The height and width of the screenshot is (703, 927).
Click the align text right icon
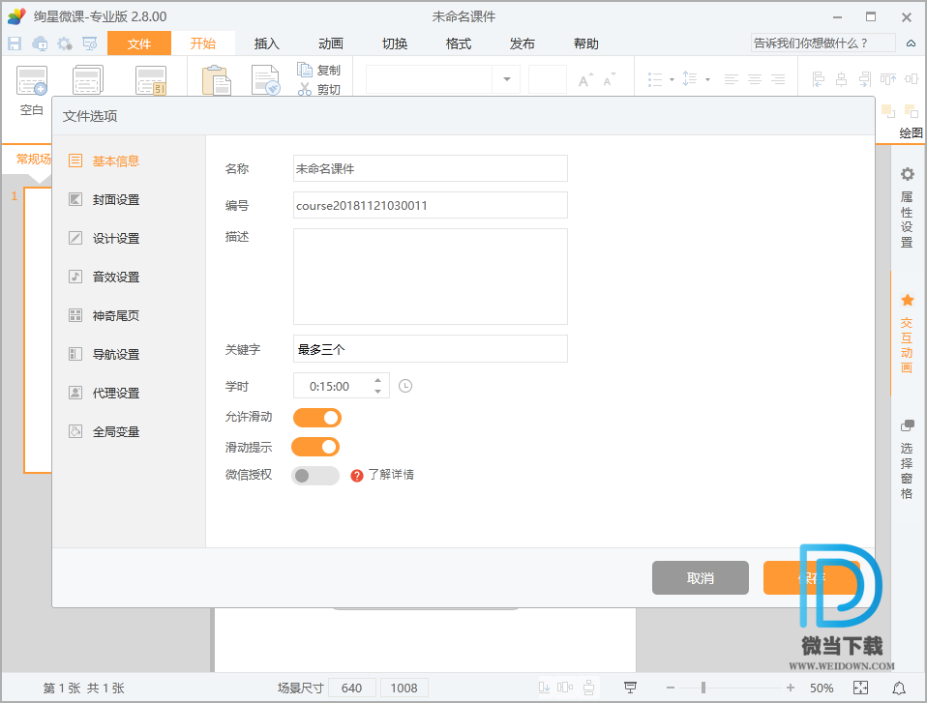click(x=779, y=79)
